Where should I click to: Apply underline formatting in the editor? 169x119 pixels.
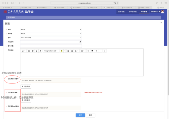33,51
